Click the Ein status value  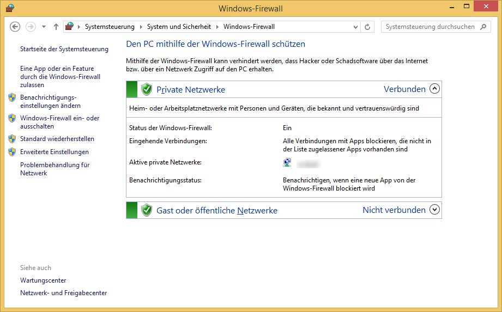[x=287, y=128]
